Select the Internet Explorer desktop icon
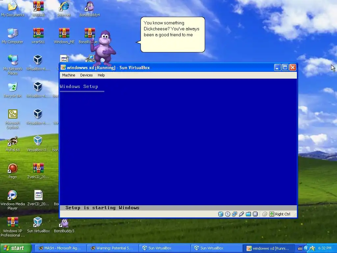 click(x=64, y=9)
